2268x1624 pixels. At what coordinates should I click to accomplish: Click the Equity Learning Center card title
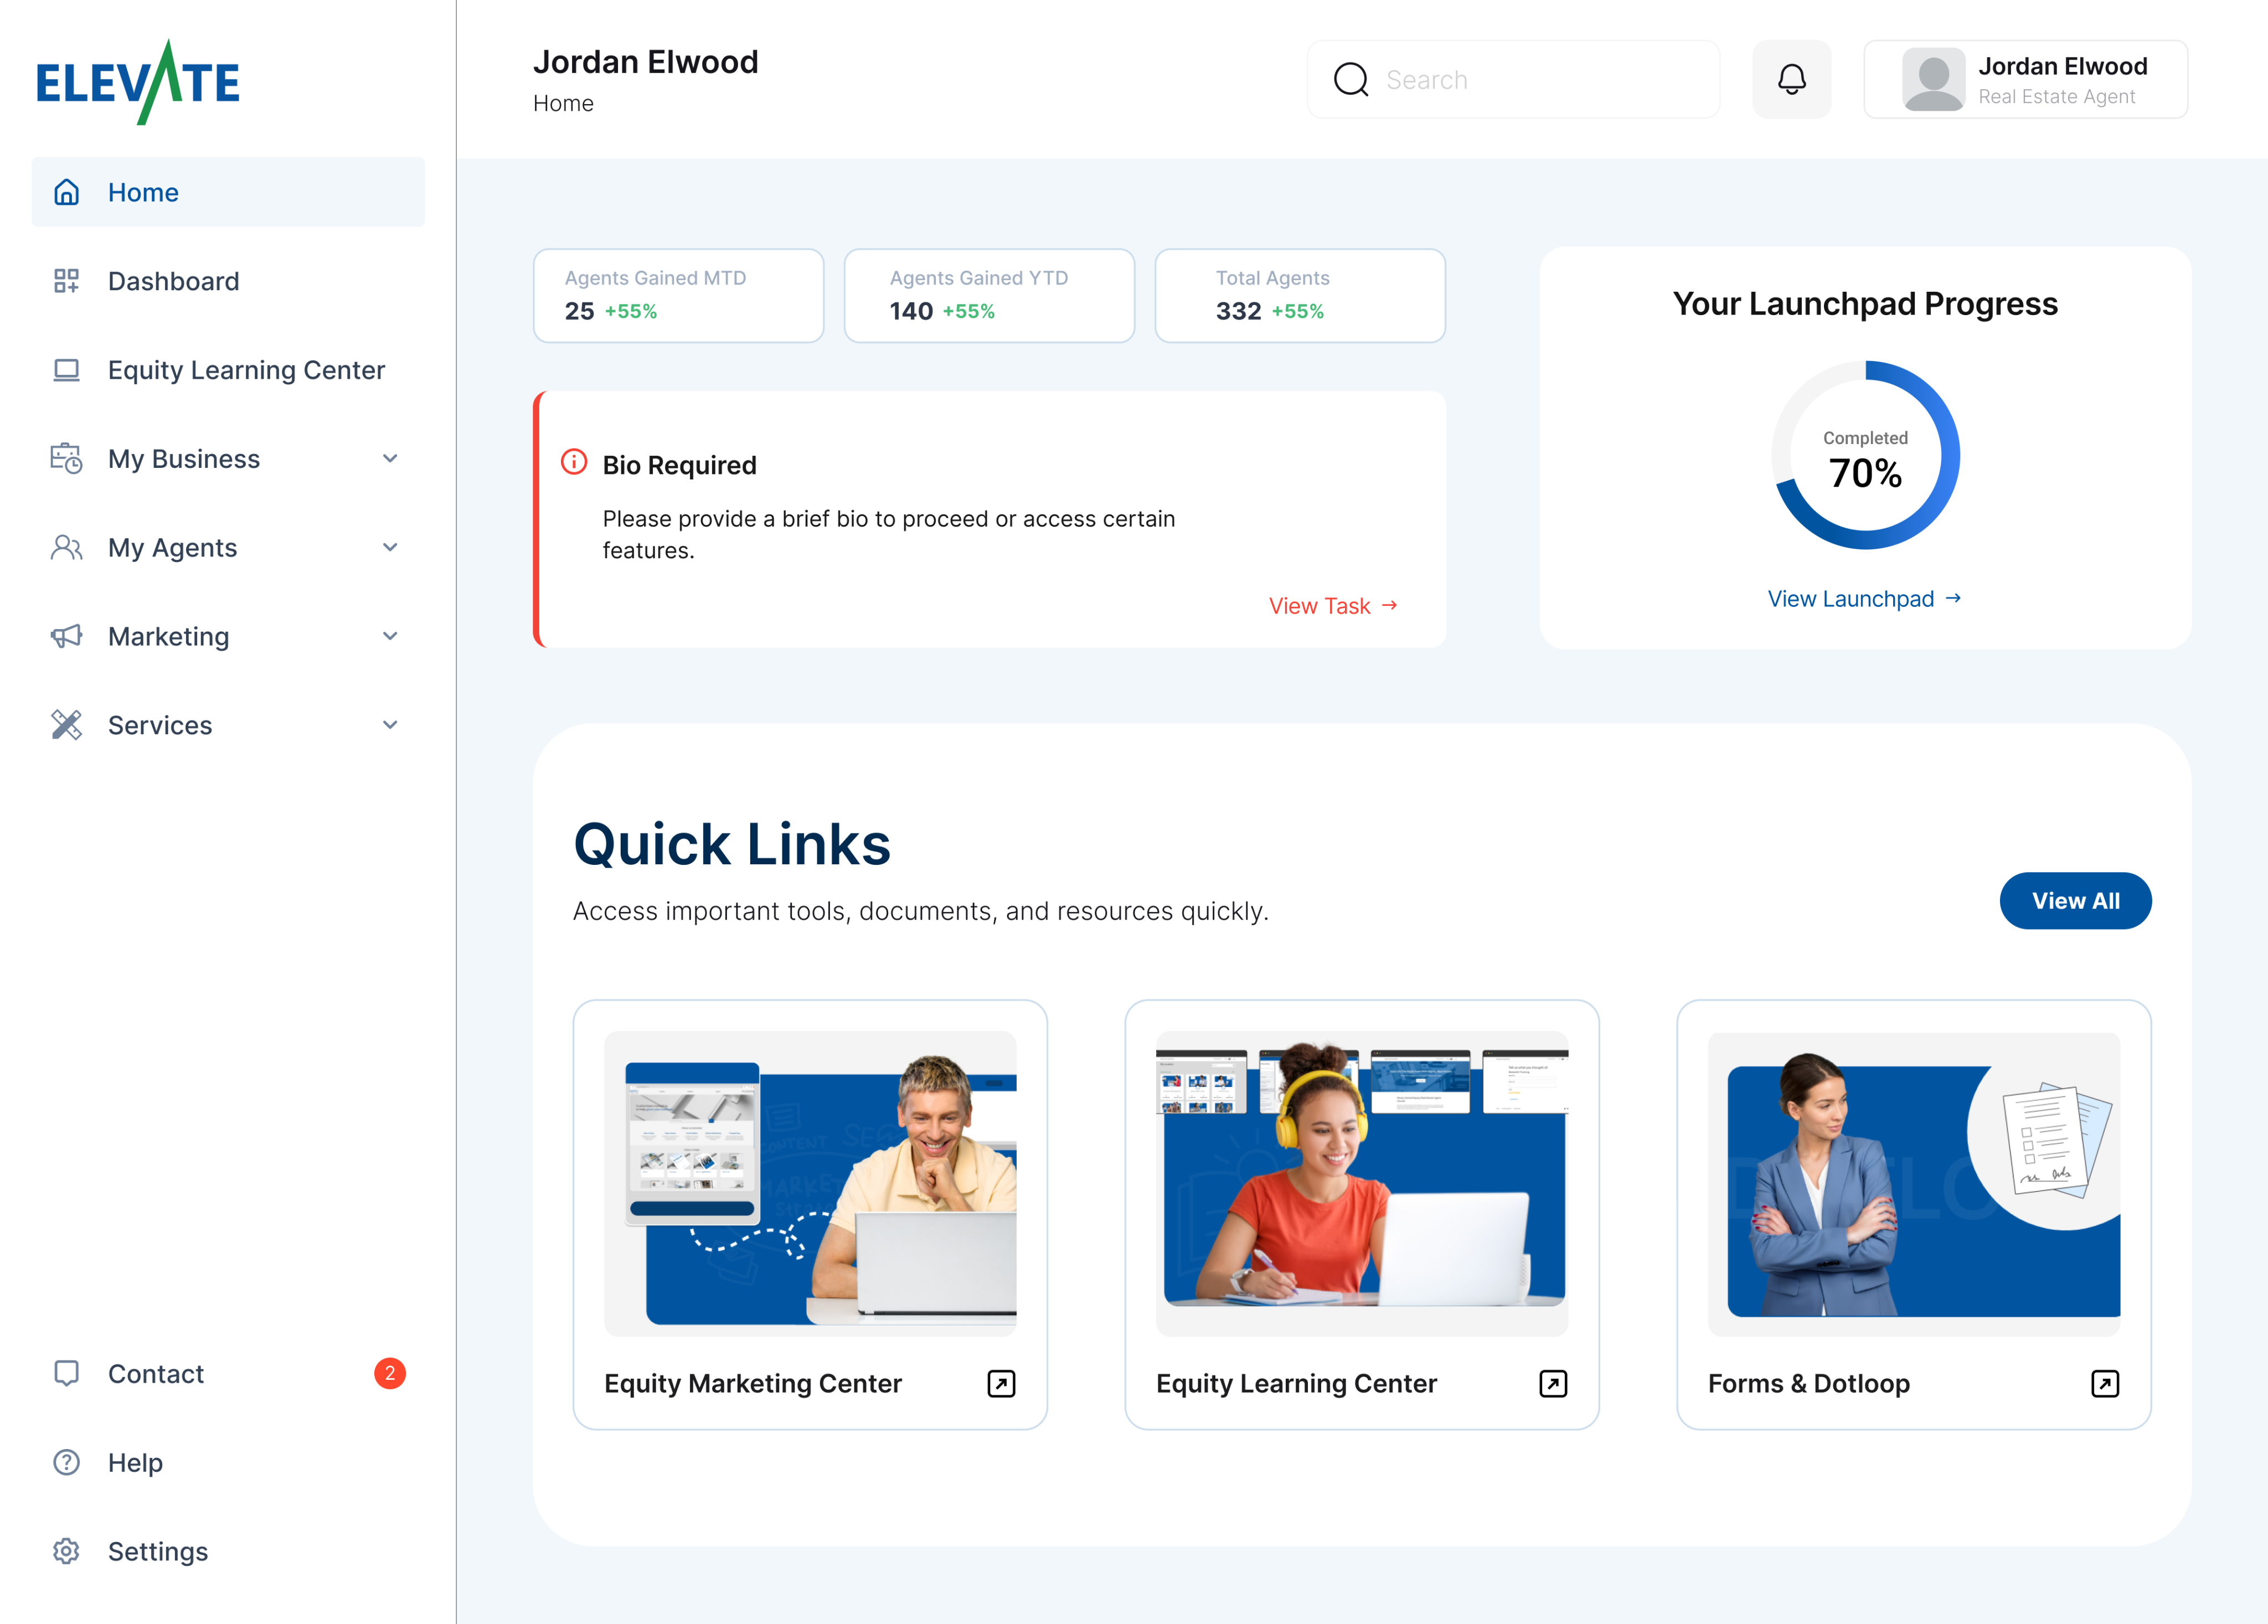point(1296,1383)
